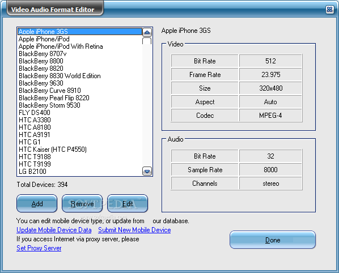Click the Size label cell

205,88
